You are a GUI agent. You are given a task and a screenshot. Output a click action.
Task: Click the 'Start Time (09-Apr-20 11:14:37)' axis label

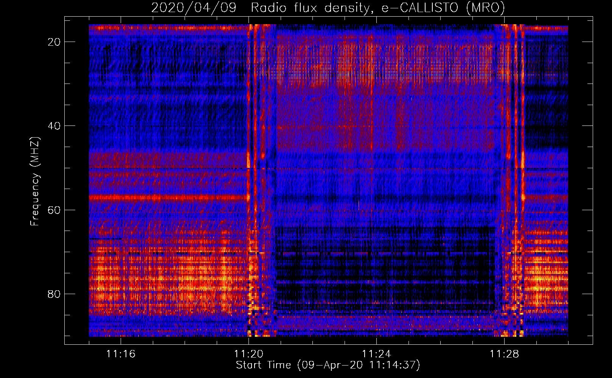(328, 365)
